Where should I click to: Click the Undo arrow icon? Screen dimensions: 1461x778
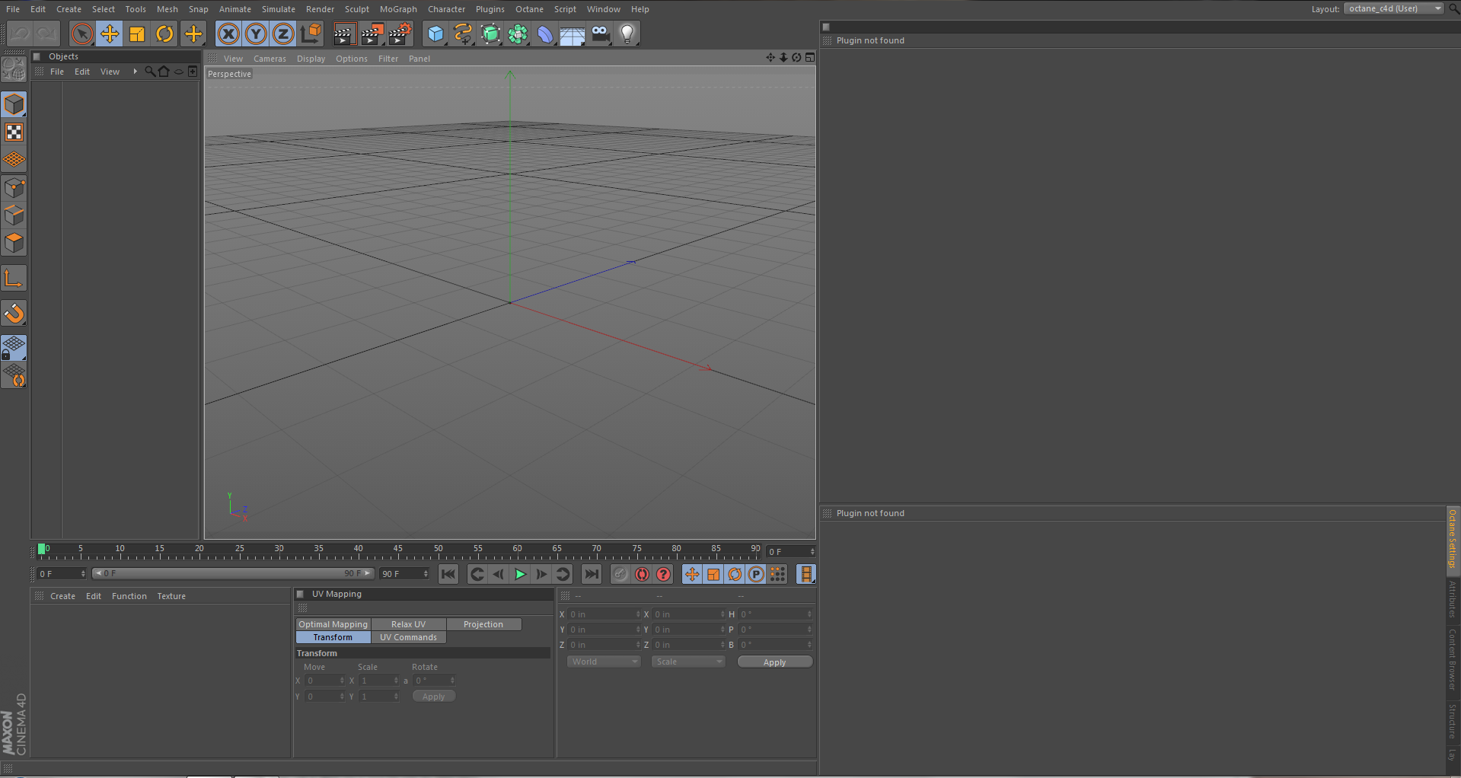pos(20,33)
